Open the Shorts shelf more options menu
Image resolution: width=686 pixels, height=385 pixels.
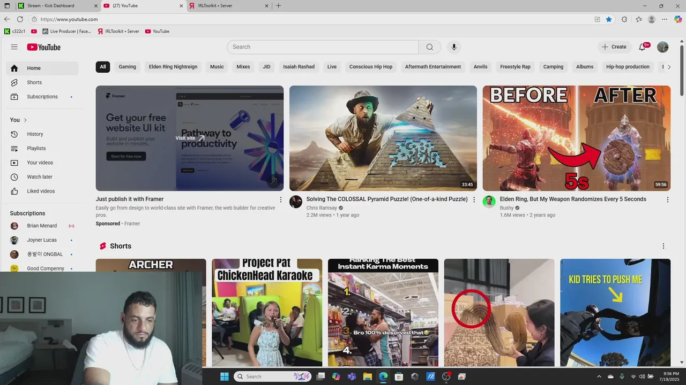(x=663, y=246)
